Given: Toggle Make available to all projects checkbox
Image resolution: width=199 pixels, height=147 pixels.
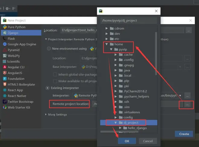Looking at the screenshot, I should (55, 81).
